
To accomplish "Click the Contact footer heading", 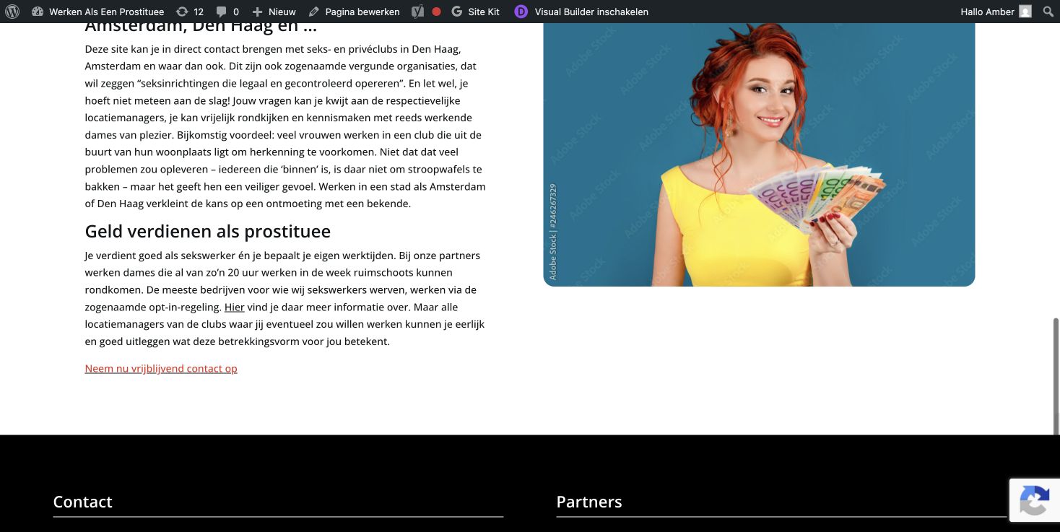I will (x=83, y=502).
